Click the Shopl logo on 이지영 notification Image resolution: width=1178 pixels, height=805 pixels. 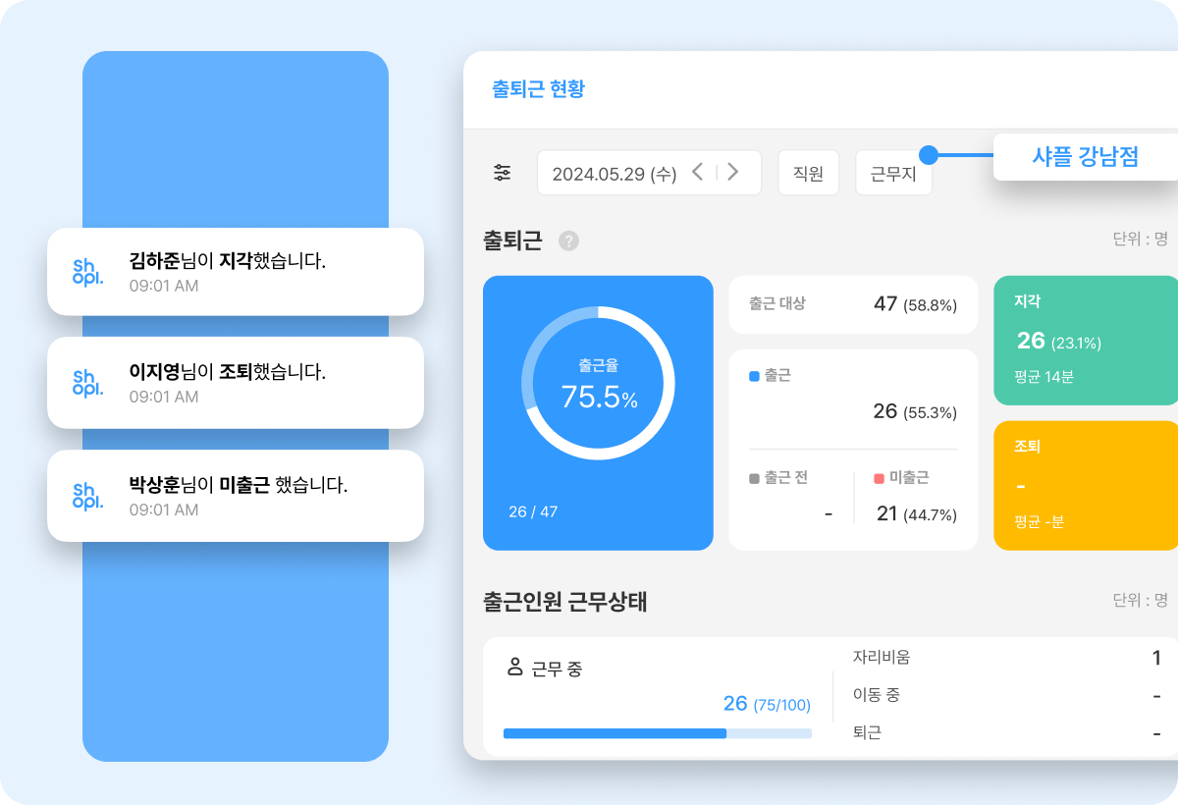pos(86,383)
